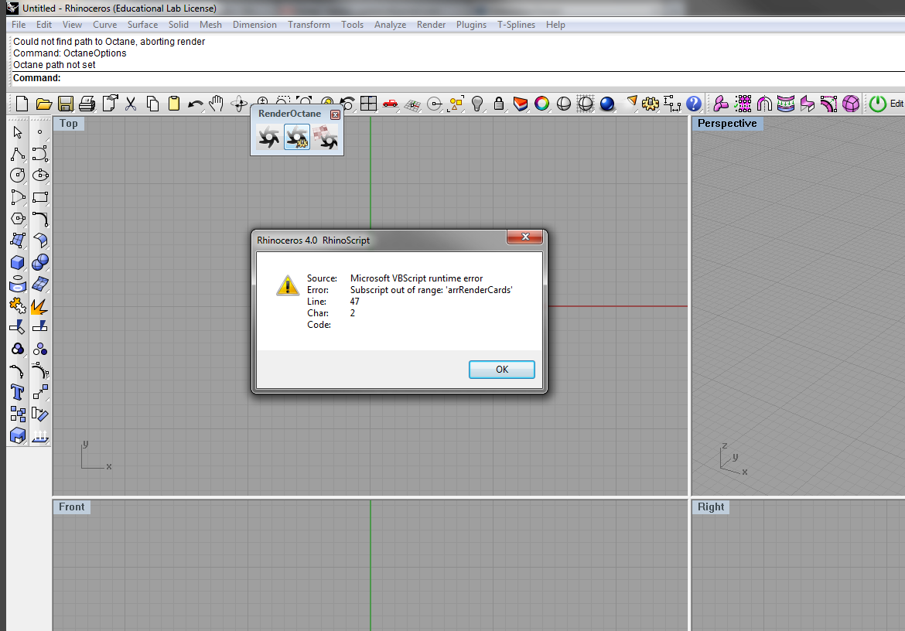Select the Single Point tool
905x631 pixels.
pos(39,132)
